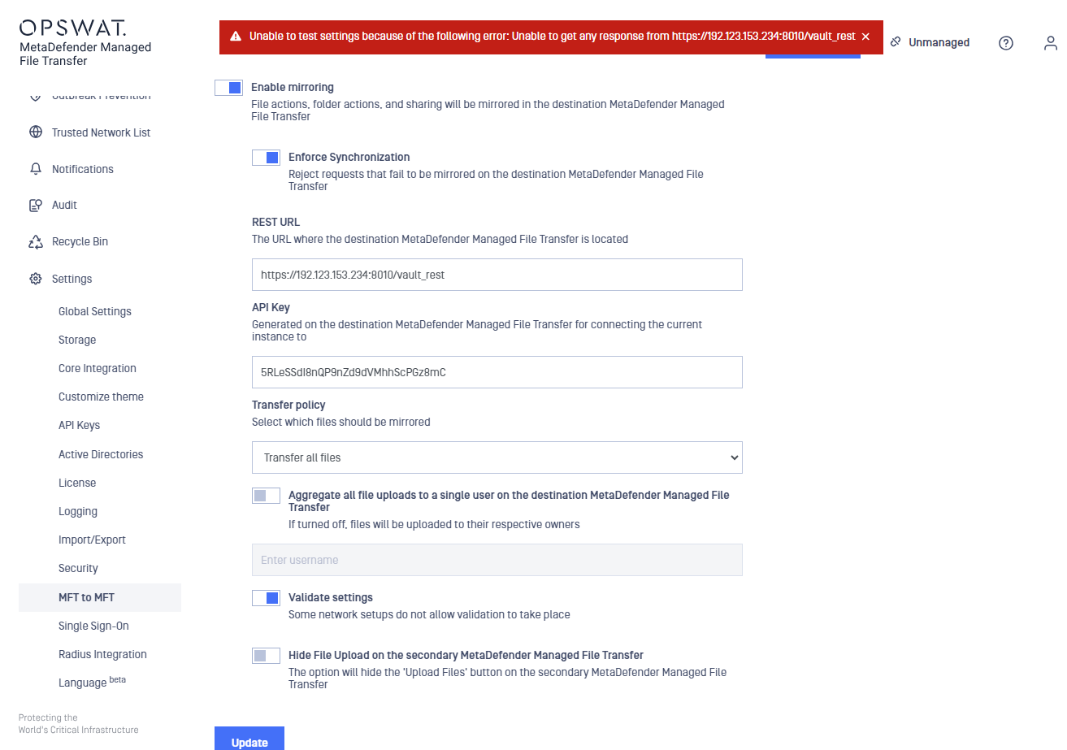Open the user profile icon
Viewport: 1067px width, 750px height.
point(1051,43)
